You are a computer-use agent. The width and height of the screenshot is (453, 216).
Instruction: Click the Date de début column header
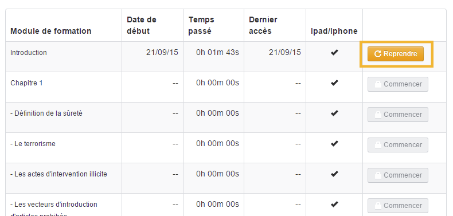(142, 25)
